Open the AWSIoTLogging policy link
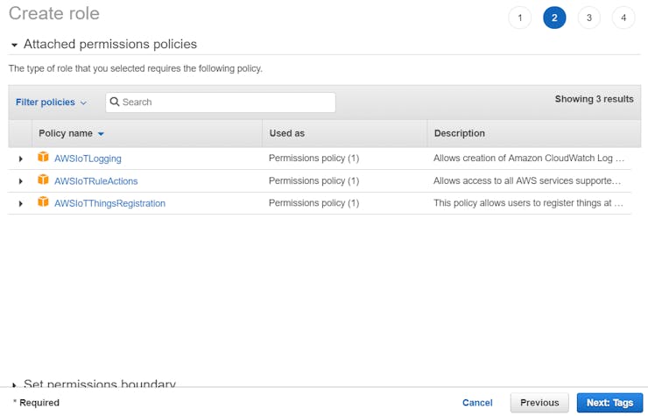 click(x=88, y=159)
